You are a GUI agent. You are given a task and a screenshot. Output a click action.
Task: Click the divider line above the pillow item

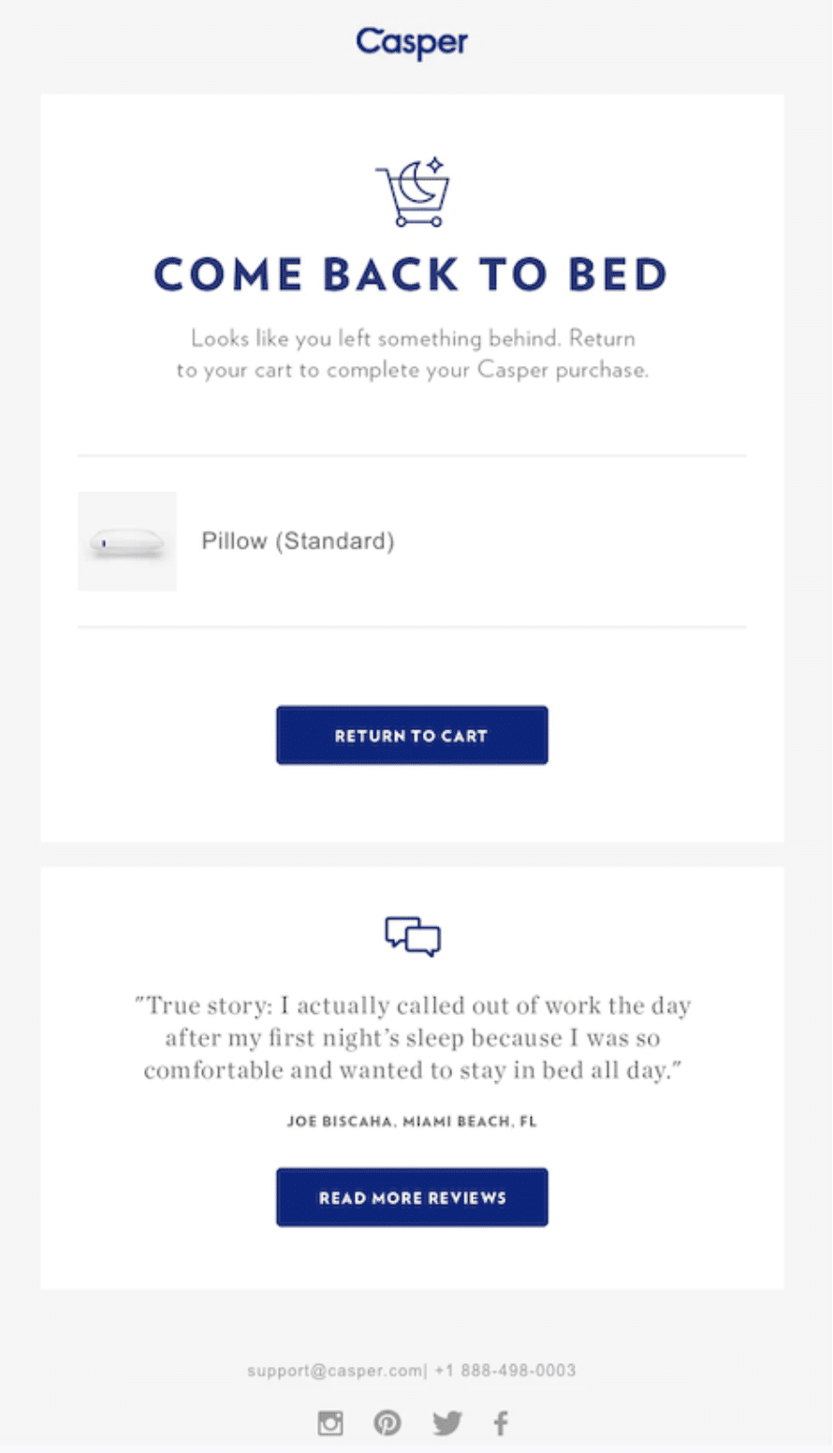(x=412, y=456)
